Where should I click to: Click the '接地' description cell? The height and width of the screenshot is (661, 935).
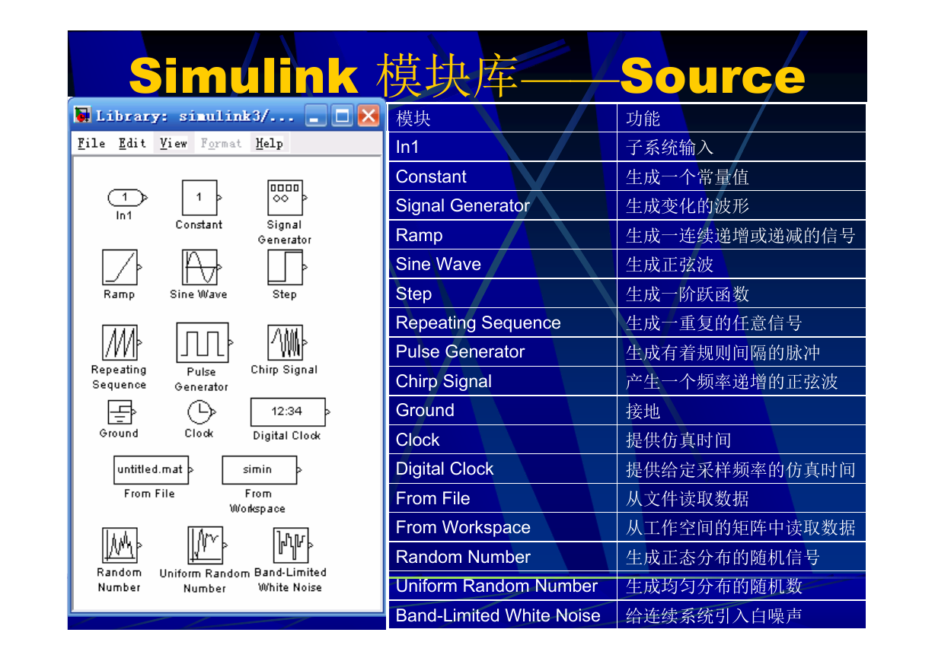click(x=742, y=411)
